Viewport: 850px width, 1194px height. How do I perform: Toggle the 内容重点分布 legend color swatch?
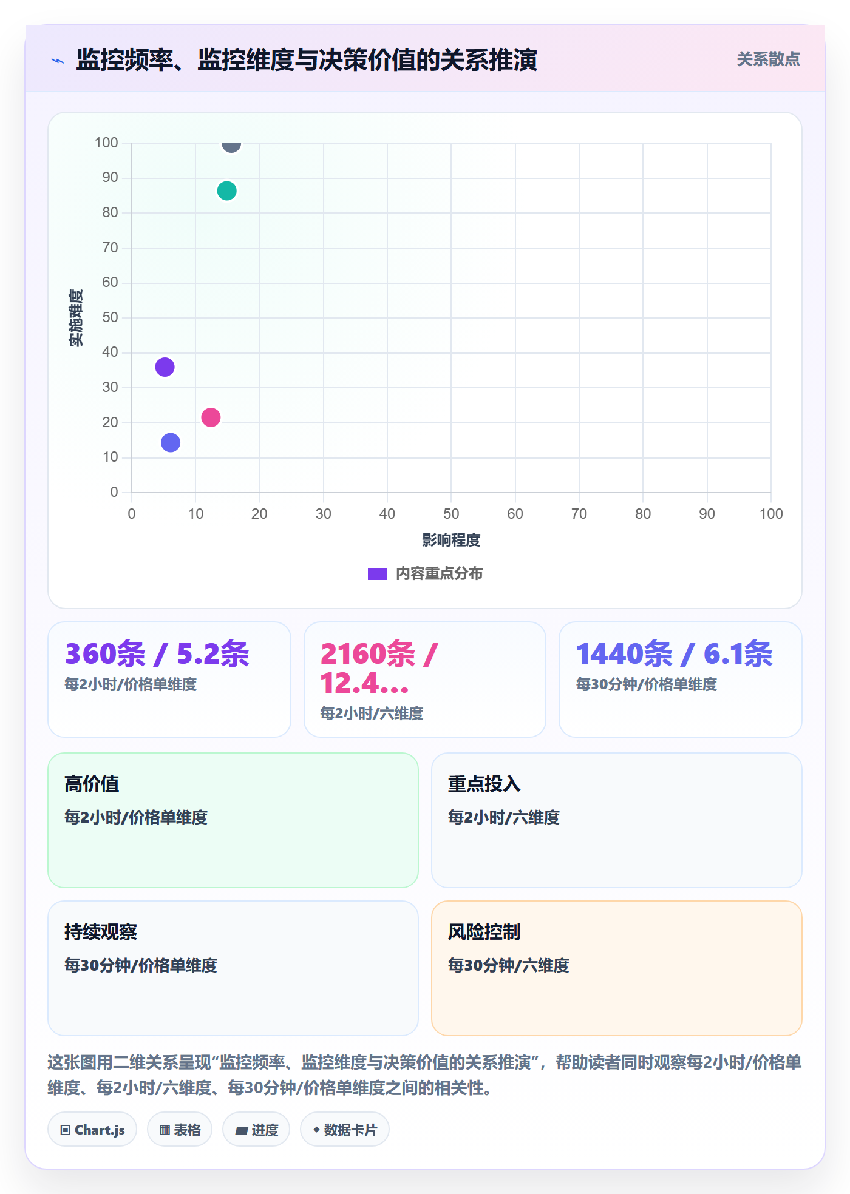tap(377, 574)
